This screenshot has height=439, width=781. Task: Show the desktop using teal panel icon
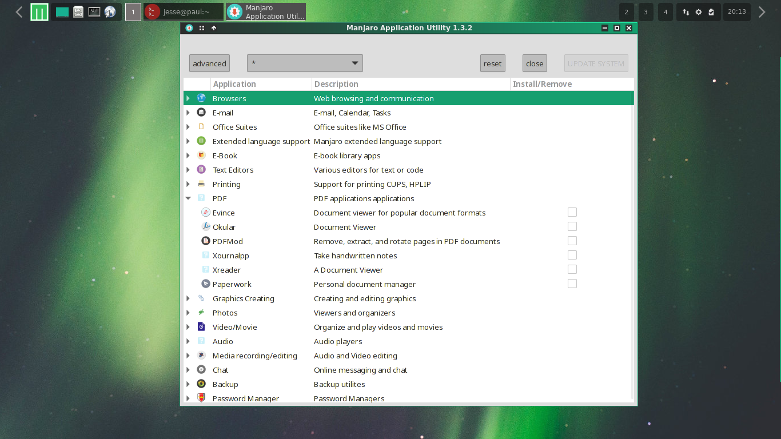[x=62, y=12]
